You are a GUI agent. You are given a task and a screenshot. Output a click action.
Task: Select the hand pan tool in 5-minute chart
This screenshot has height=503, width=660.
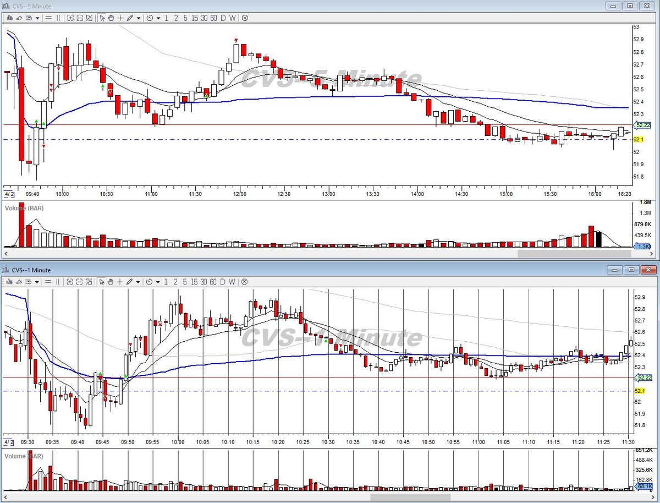pos(111,18)
